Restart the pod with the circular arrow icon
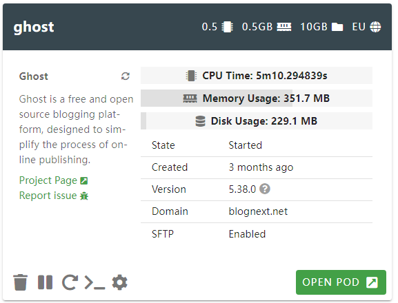 70,282
